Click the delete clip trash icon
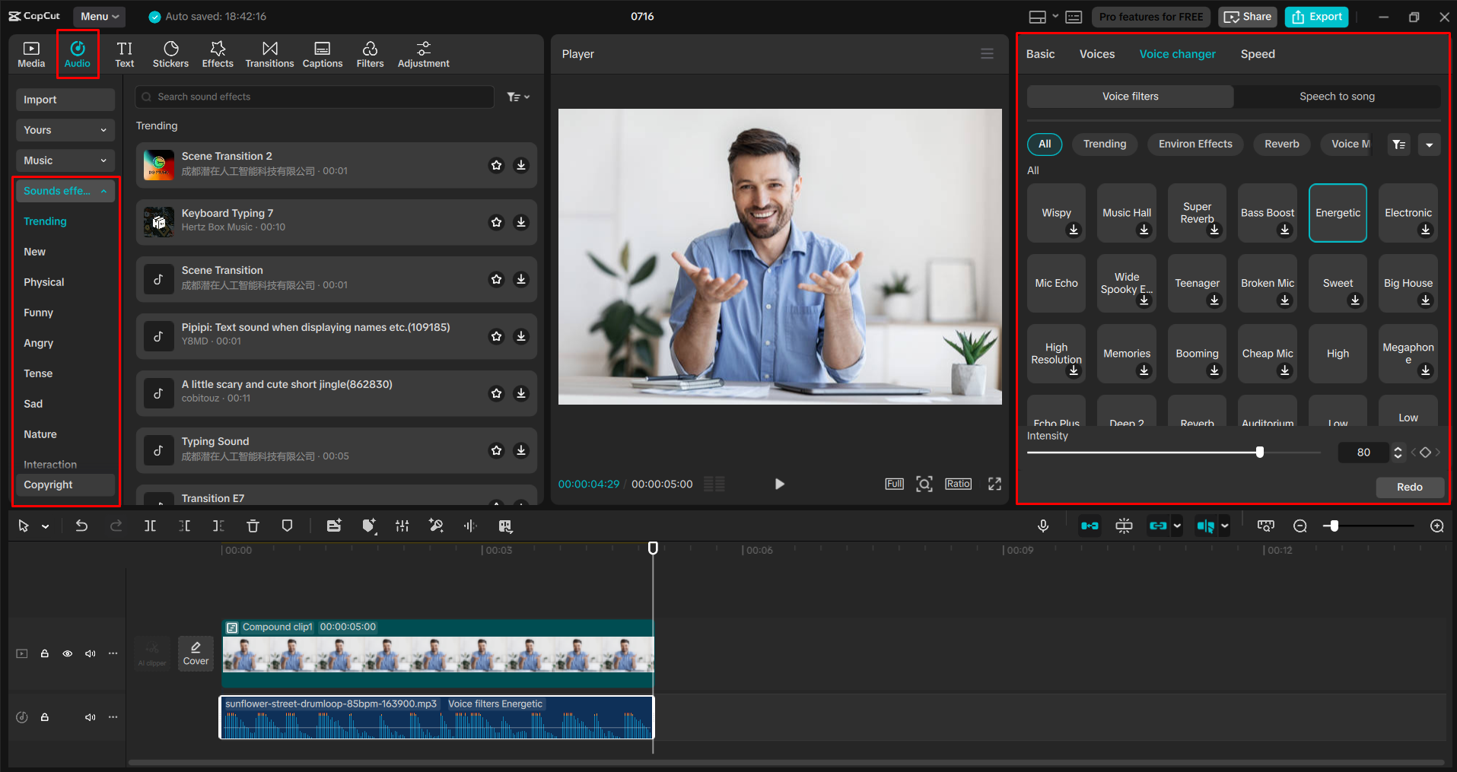Image resolution: width=1457 pixels, height=772 pixels. pyautogui.click(x=253, y=526)
